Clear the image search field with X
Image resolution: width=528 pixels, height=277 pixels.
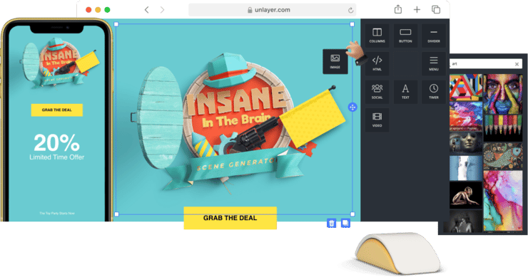pos(517,64)
